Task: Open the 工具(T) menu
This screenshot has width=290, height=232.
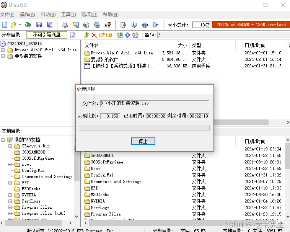Action: point(68,15)
